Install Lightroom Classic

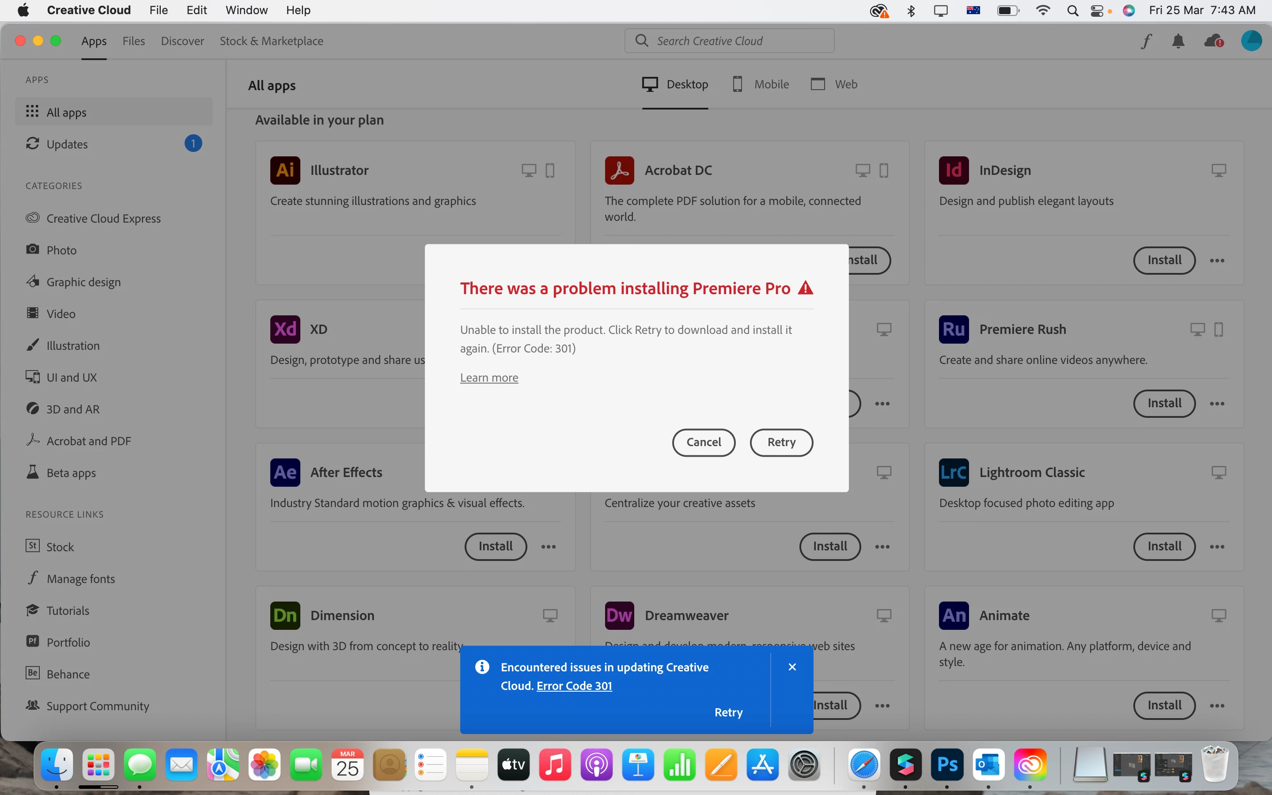pos(1164,546)
